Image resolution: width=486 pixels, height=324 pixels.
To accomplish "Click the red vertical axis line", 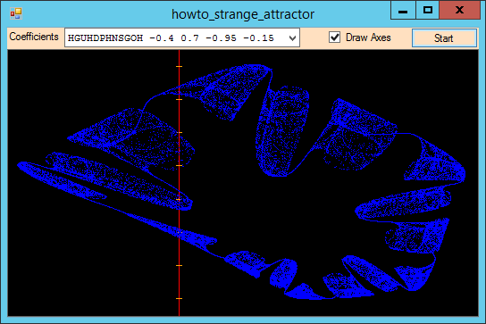I will [x=180, y=183].
